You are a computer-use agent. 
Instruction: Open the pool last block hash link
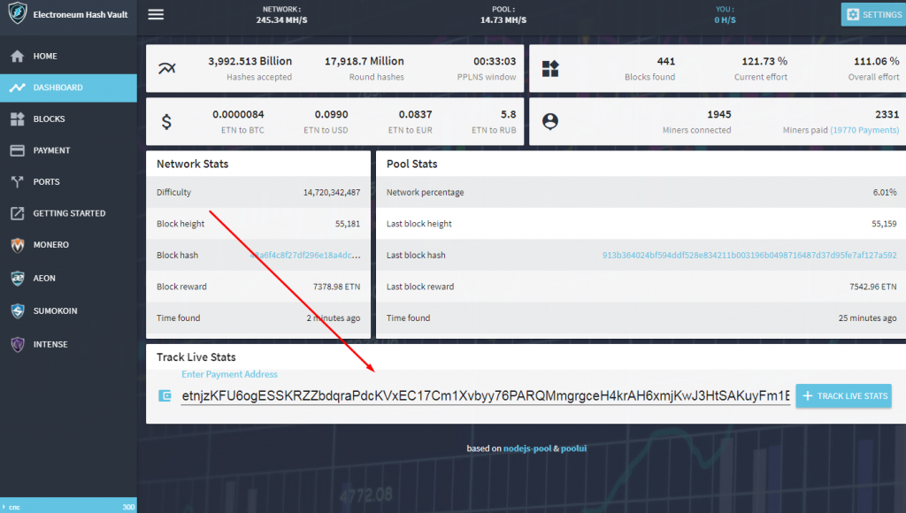coord(749,256)
